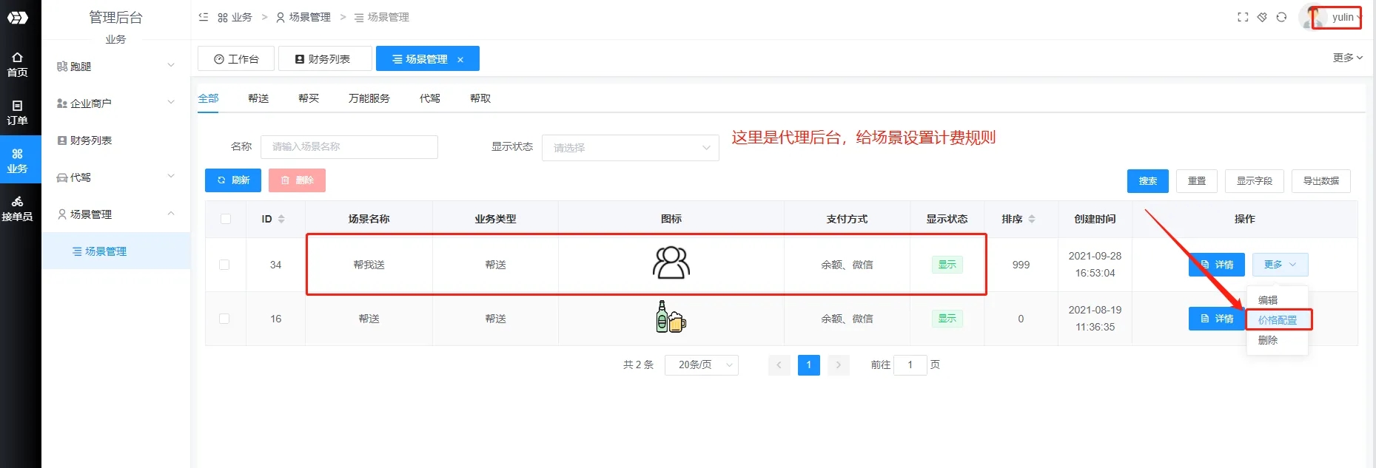Click the fullscreen icon in top bar
Screen dimensions: 1376x468
1243,17
